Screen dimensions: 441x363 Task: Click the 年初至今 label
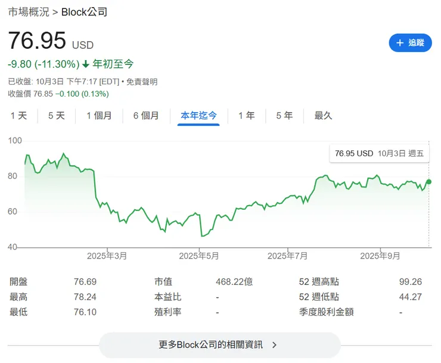113,64
